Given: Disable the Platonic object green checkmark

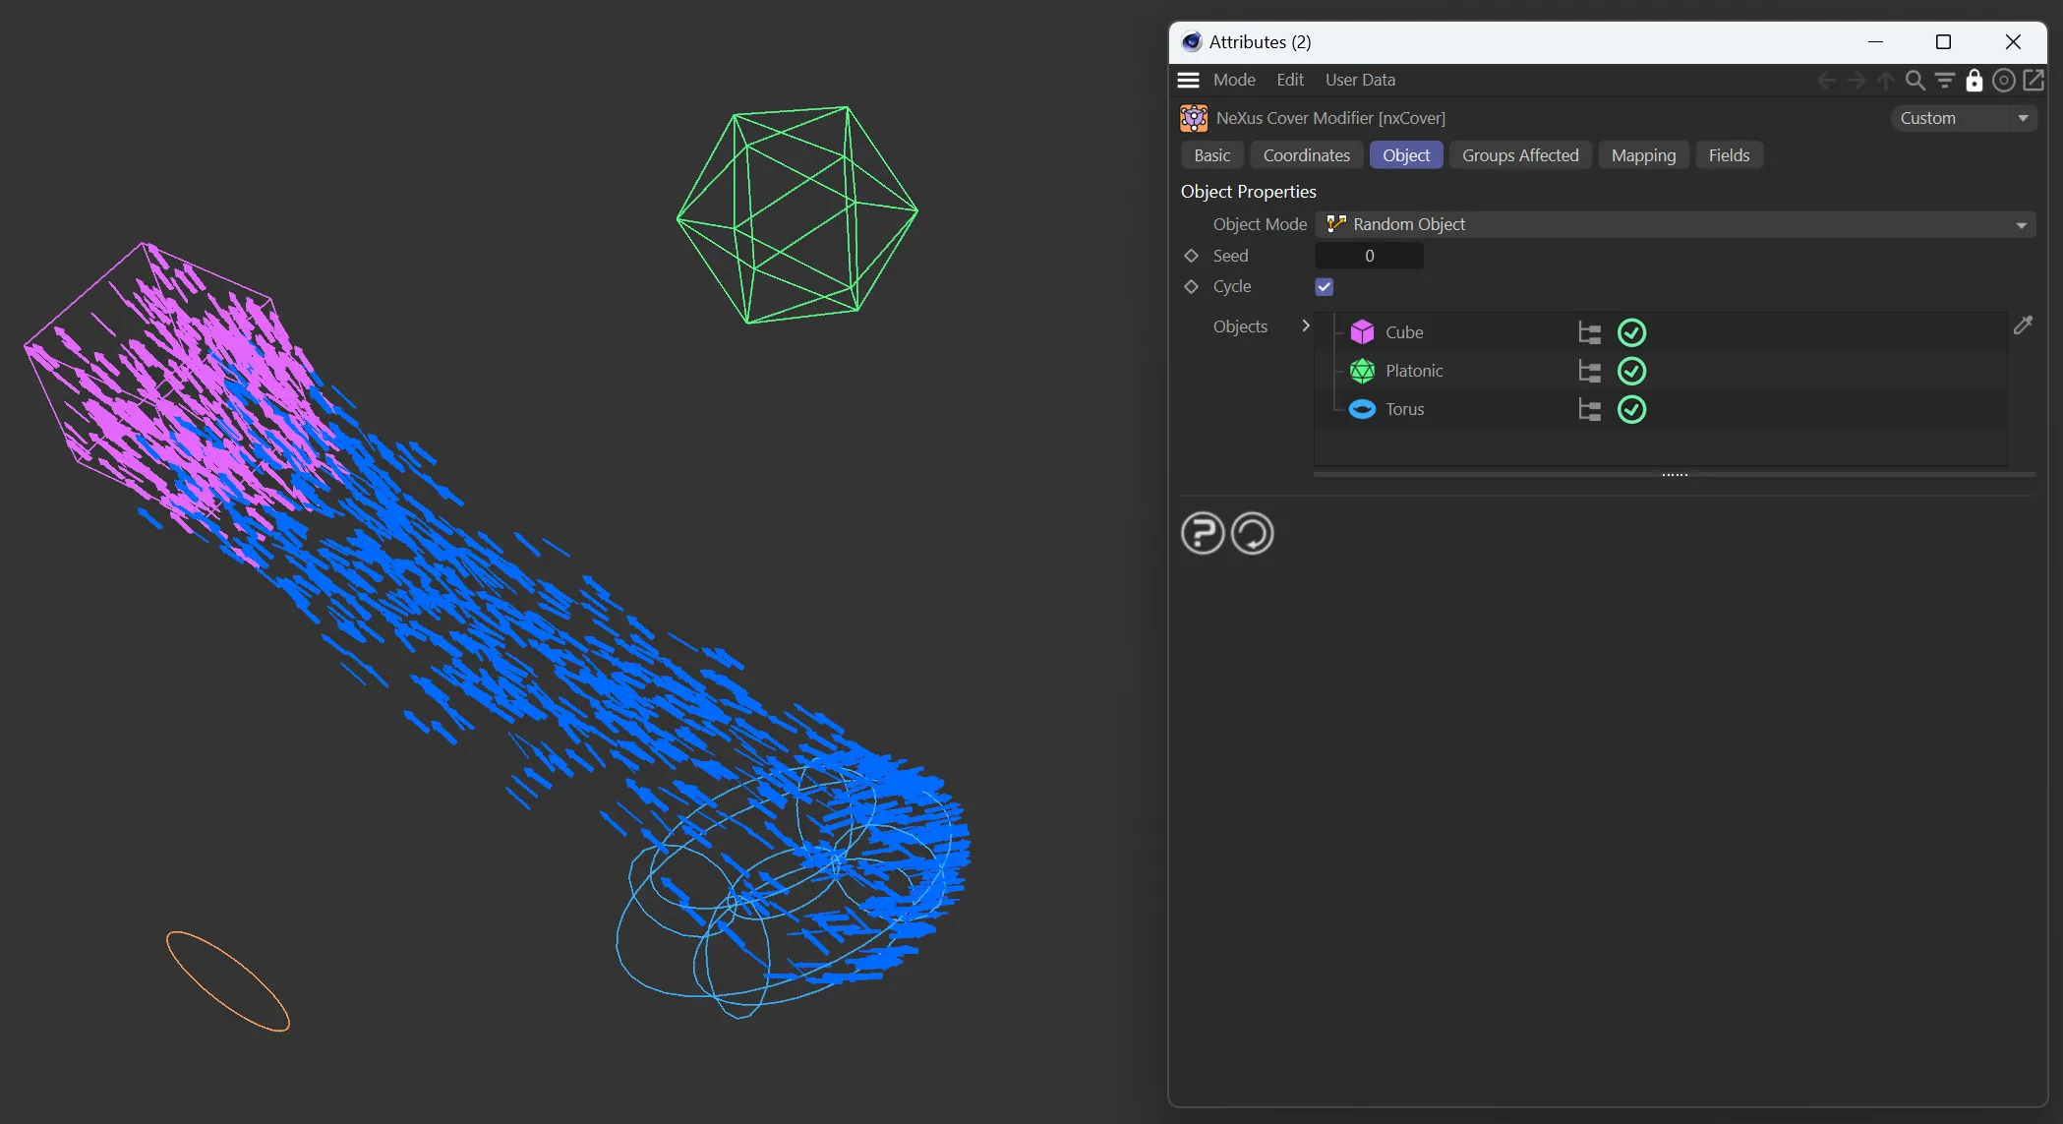Looking at the screenshot, I should click(1631, 372).
